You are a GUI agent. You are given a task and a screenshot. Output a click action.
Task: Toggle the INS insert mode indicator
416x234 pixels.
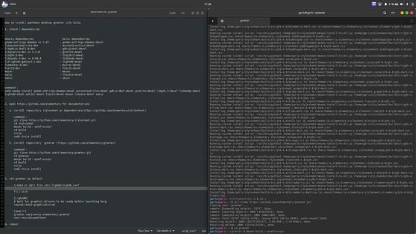[203, 231]
